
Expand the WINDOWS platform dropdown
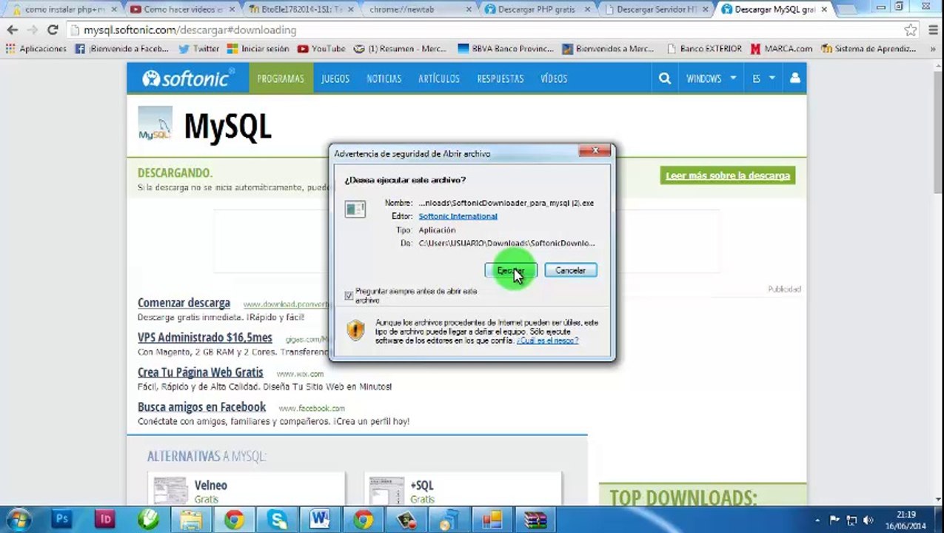(711, 78)
